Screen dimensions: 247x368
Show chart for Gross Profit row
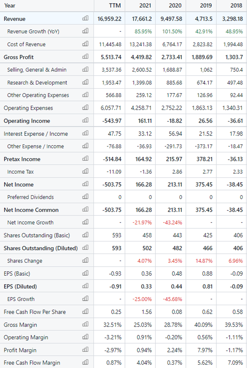(x=85, y=56)
